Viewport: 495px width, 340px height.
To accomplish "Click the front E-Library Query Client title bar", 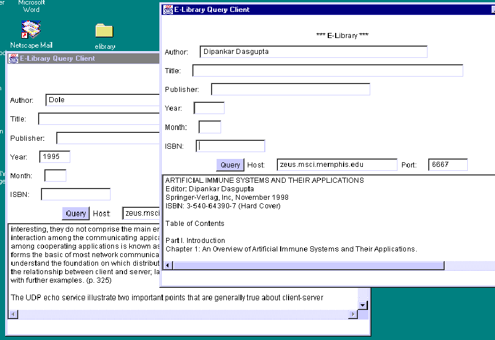I will [328, 10].
